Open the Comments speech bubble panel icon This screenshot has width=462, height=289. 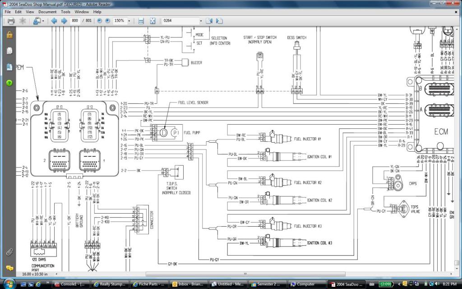pos(9,268)
